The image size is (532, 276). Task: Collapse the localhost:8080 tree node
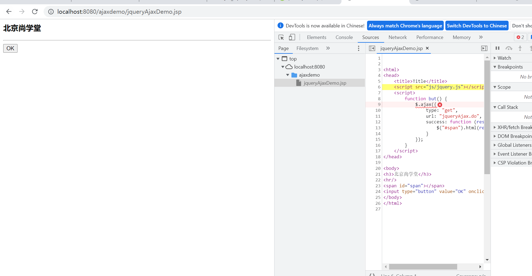click(283, 67)
